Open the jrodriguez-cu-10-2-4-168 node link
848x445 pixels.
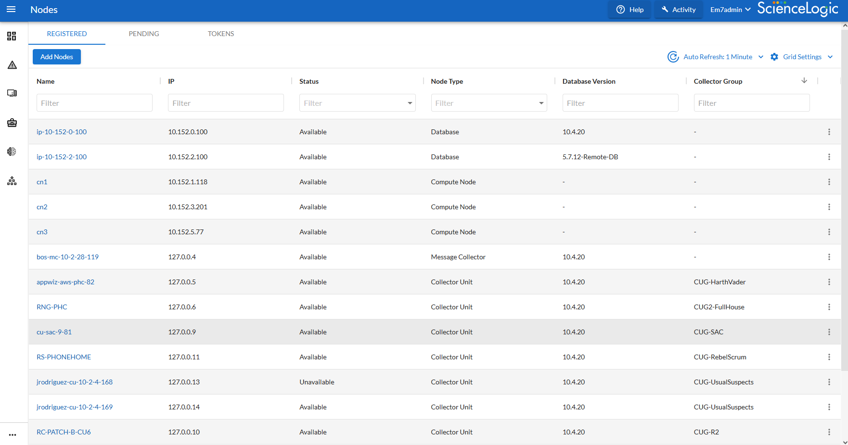click(75, 382)
